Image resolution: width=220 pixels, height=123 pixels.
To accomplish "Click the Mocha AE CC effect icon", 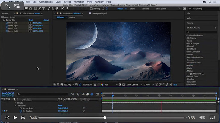I will click(191, 74).
